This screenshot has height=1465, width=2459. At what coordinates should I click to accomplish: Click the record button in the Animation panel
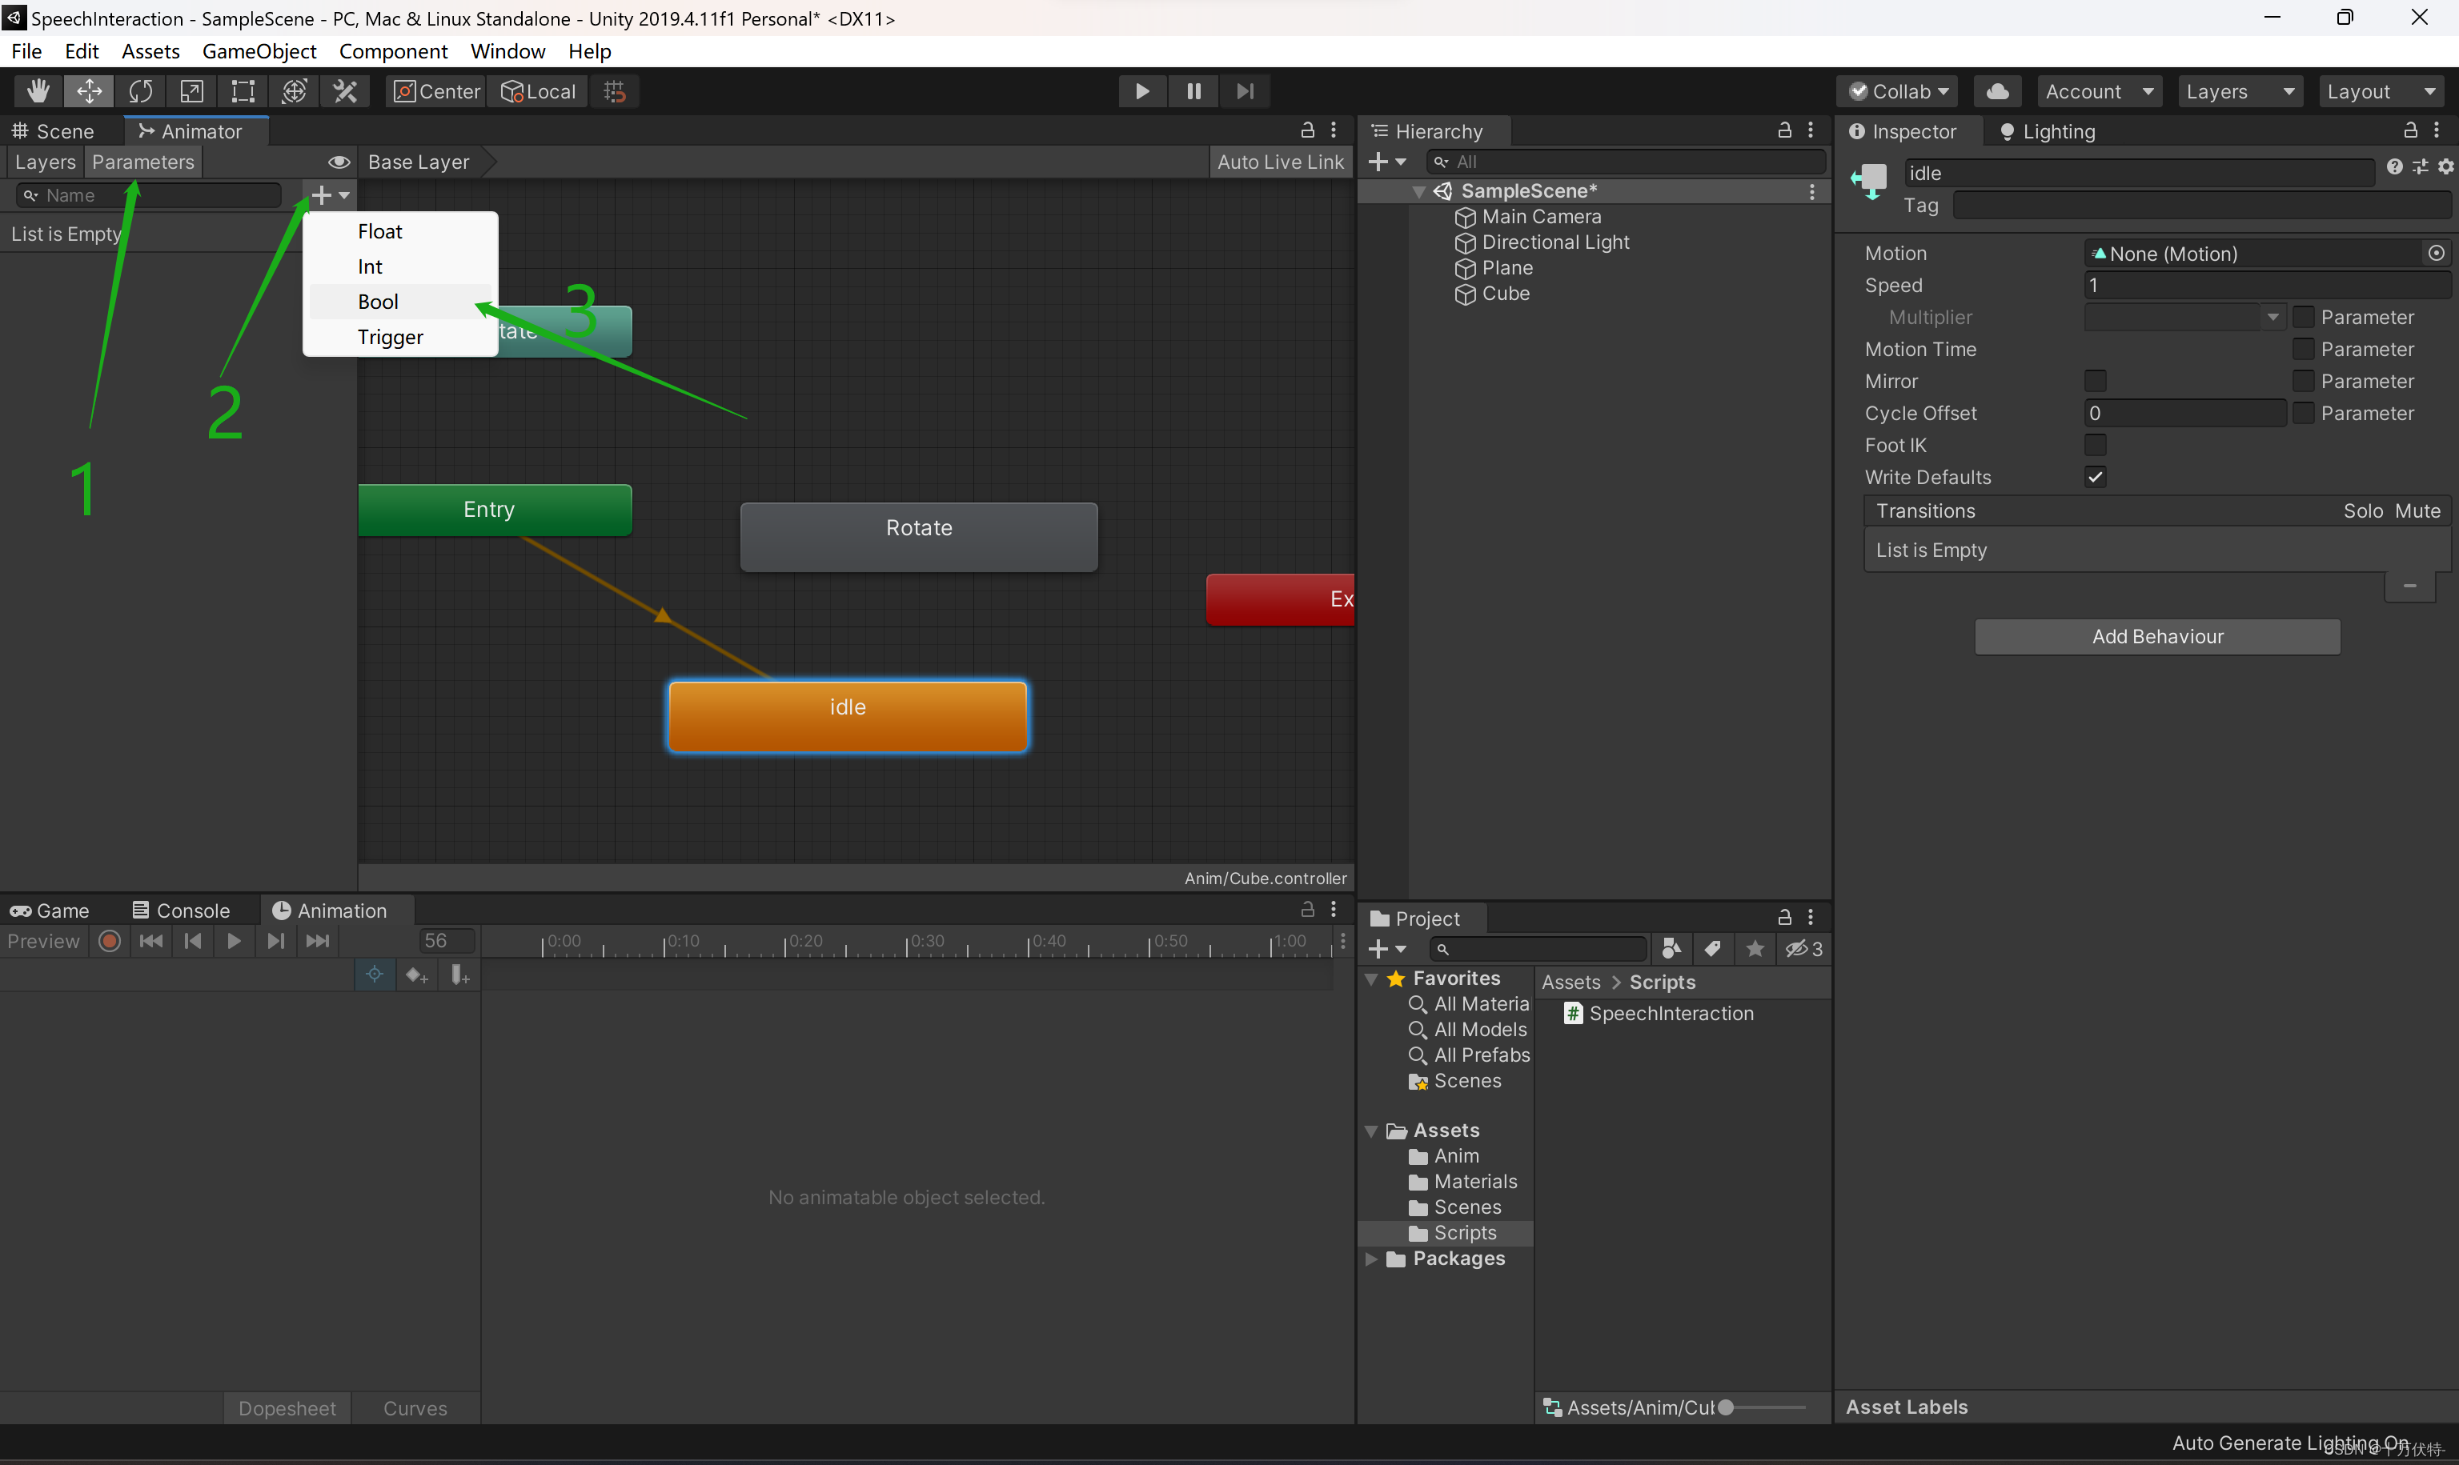pyautogui.click(x=109, y=941)
